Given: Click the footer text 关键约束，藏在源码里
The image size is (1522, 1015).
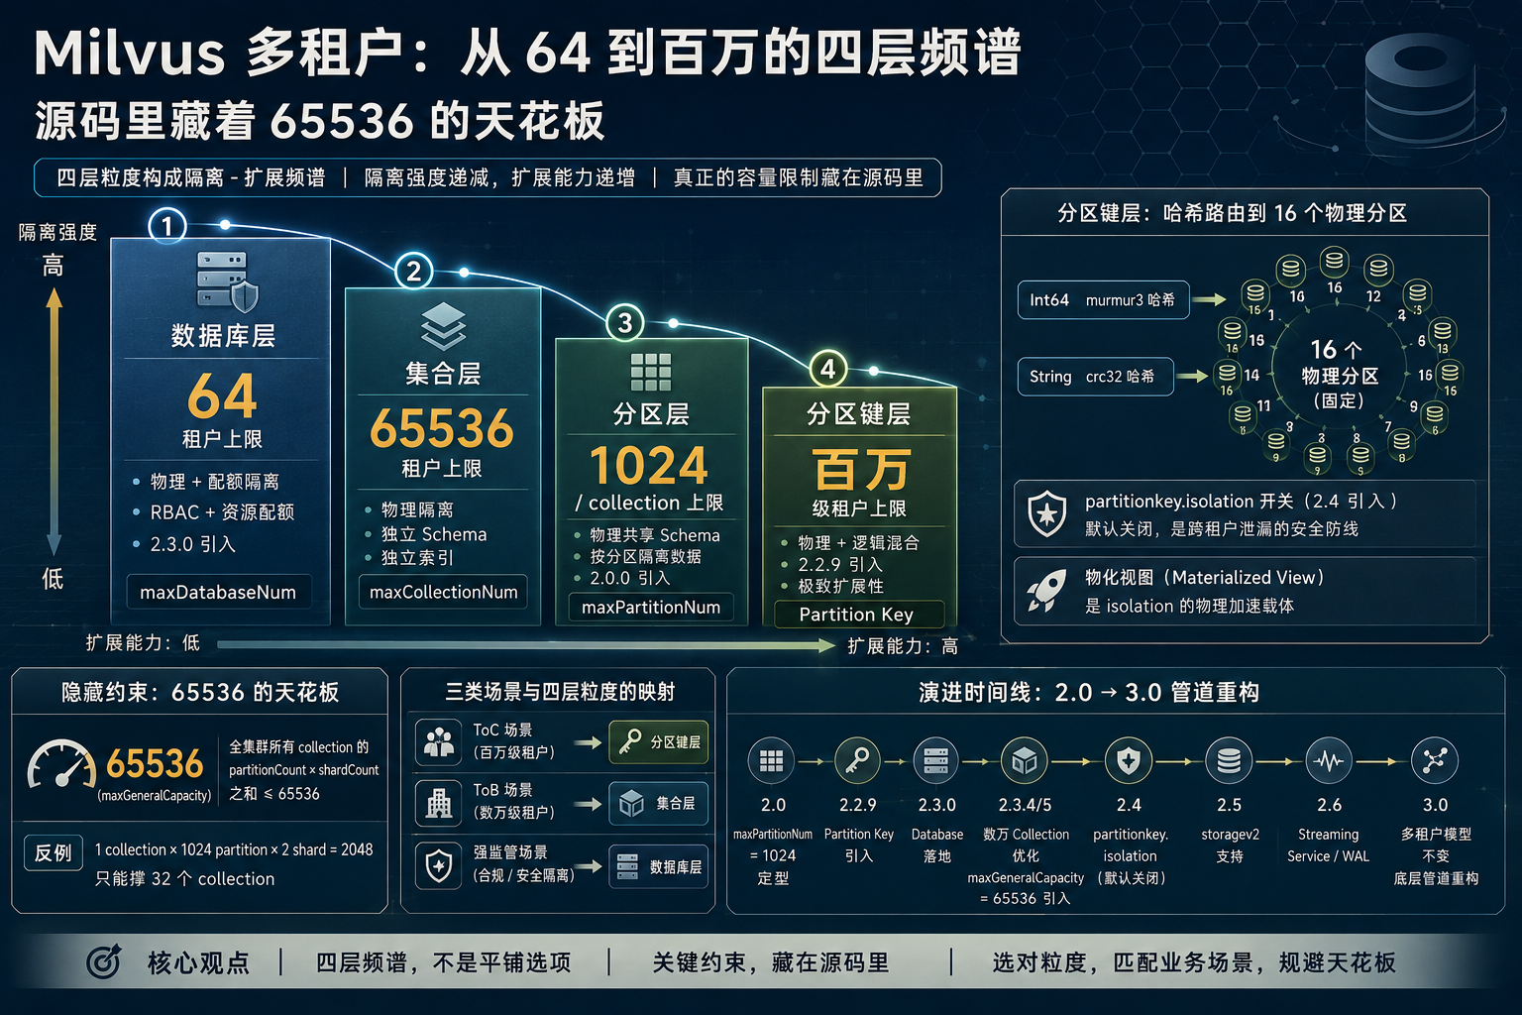Looking at the screenshot, I should (x=770, y=962).
